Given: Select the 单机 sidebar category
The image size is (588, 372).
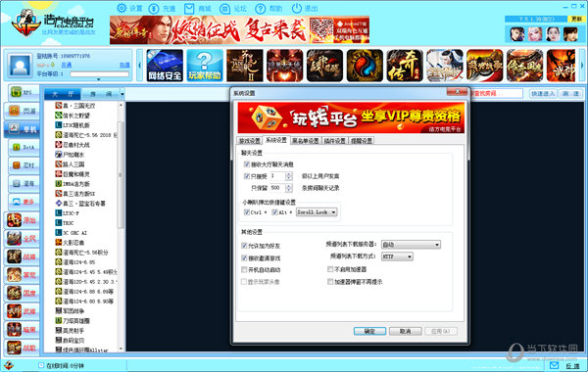Looking at the screenshot, I should point(22,129).
